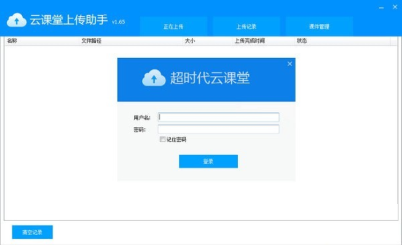The width and height of the screenshot is (402, 245).
Task: Enable the 记住密码 checkbox
Action: [x=162, y=140]
